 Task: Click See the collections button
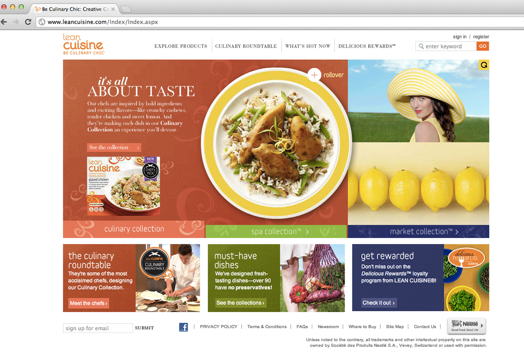pyautogui.click(x=241, y=303)
